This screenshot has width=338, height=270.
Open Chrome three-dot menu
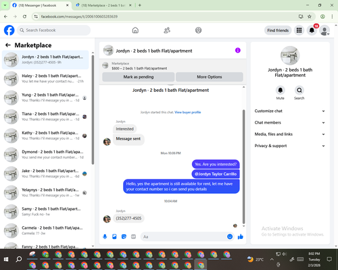pos(332,16)
